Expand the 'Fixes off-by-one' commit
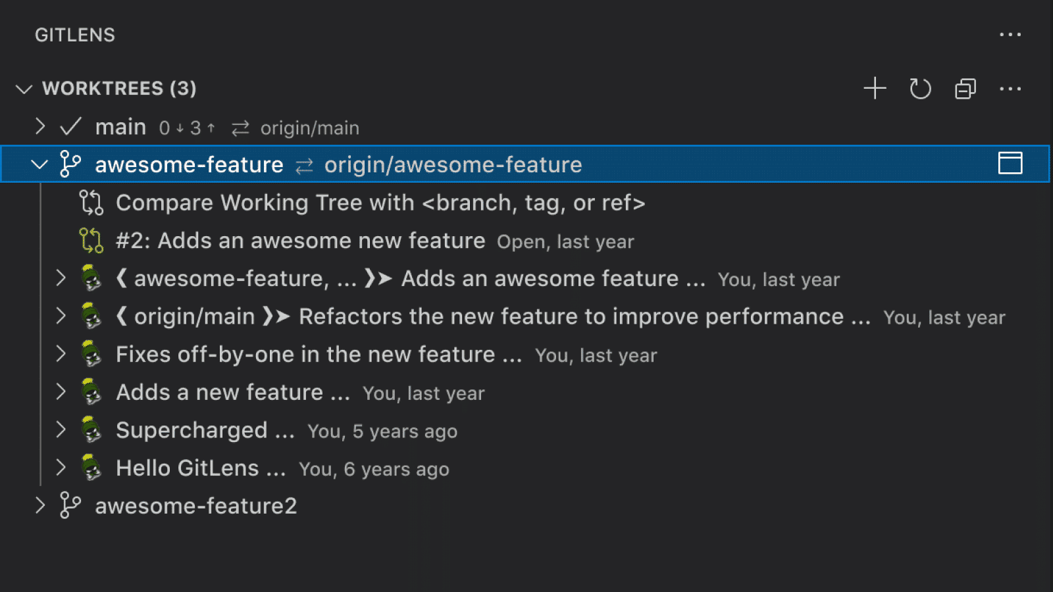The width and height of the screenshot is (1053, 592). 61,354
